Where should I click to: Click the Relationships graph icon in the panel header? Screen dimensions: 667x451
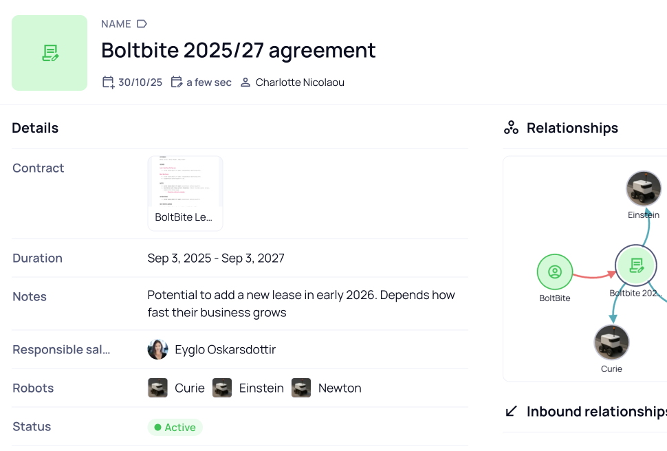click(511, 127)
